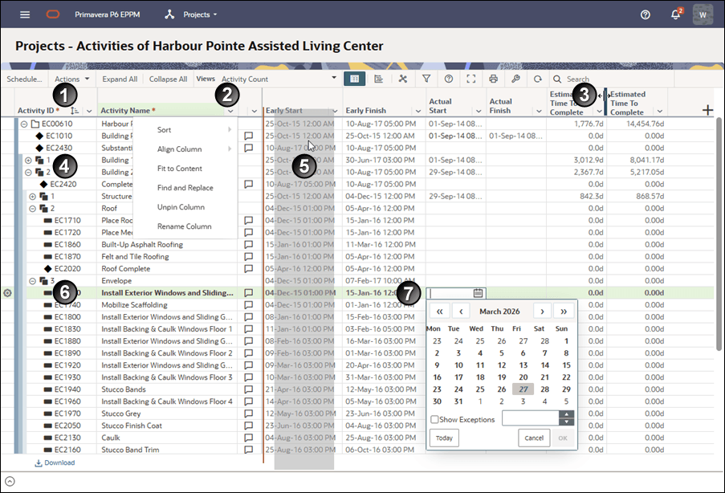Click the sort icon beside Activity ID

click(75, 111)
